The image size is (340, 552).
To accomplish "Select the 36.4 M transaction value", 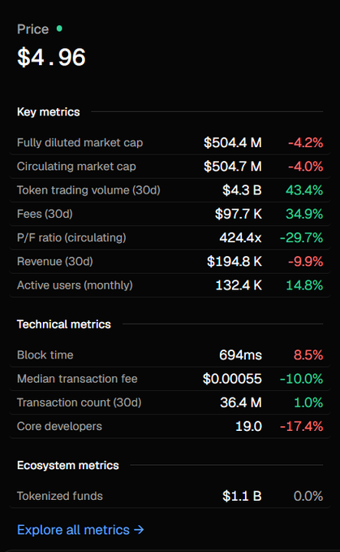I will [x=241, y=402].
